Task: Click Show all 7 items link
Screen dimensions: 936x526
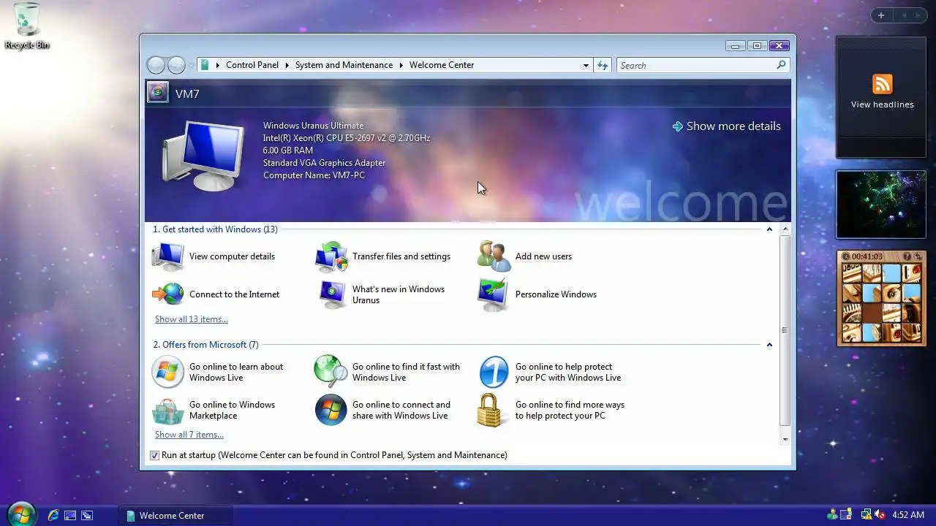Action: (x=189, y=435)
